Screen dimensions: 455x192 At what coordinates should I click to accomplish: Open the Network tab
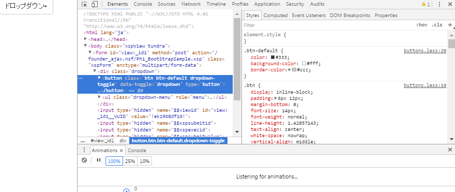[x=191, y=4]
